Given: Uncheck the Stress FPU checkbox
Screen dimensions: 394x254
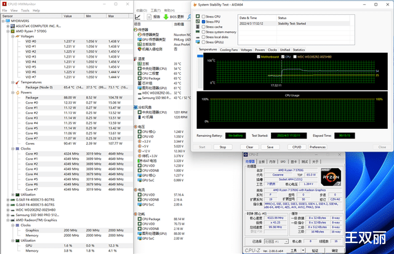Looking at the screenshot, I should click(204, 21).
